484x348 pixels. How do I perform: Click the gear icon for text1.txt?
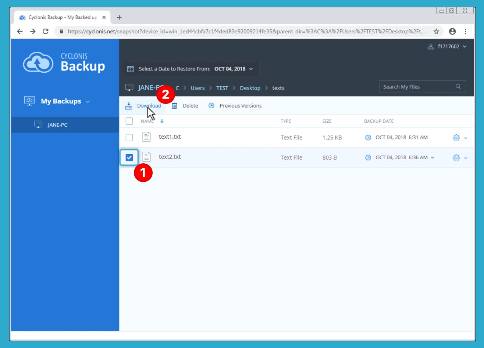pyautogui.click(x=456, y=138)
